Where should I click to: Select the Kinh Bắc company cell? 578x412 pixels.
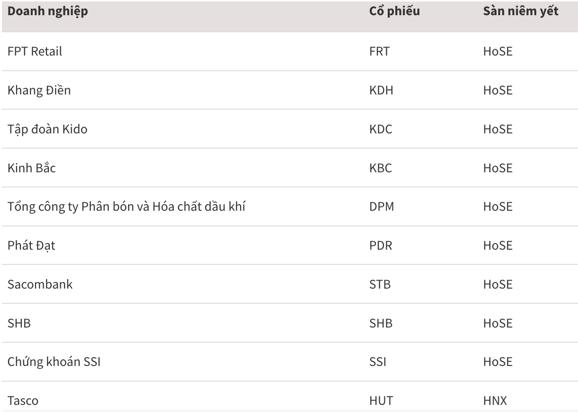coord(32,168)
